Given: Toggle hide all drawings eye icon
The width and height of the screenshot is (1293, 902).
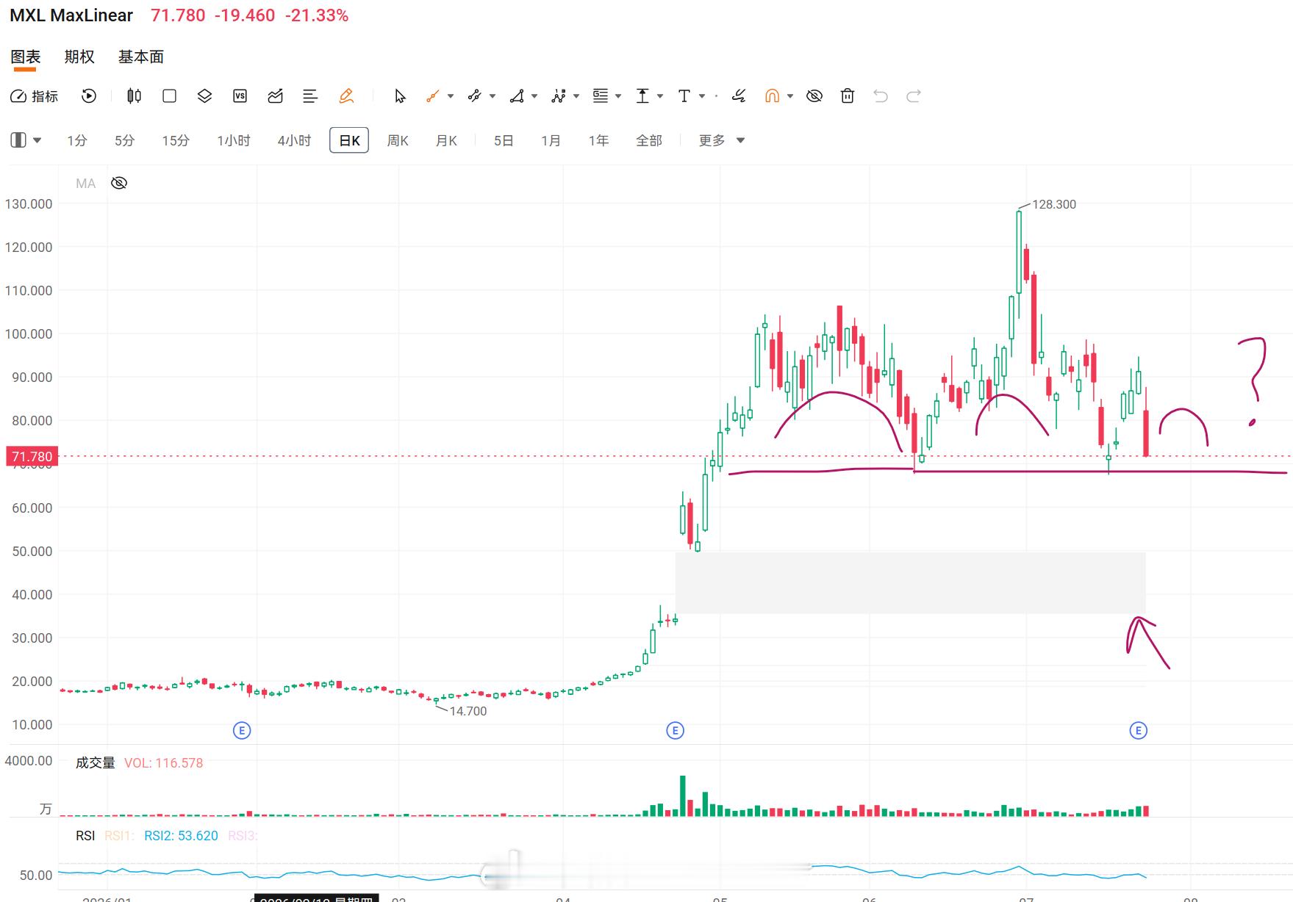Looking at the screenshot, I should pos(814,96).
